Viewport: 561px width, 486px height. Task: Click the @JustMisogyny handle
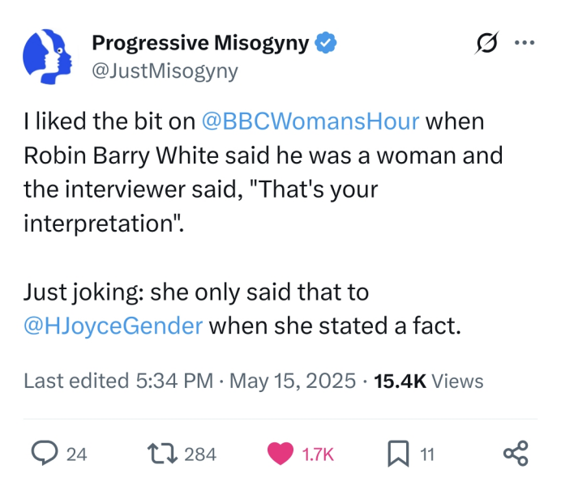(x=165, y=71)
